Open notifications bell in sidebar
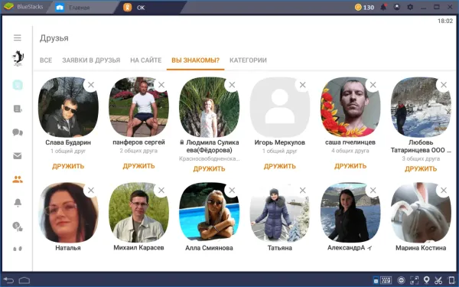459x287 pixels. click(x=18, y=203)
